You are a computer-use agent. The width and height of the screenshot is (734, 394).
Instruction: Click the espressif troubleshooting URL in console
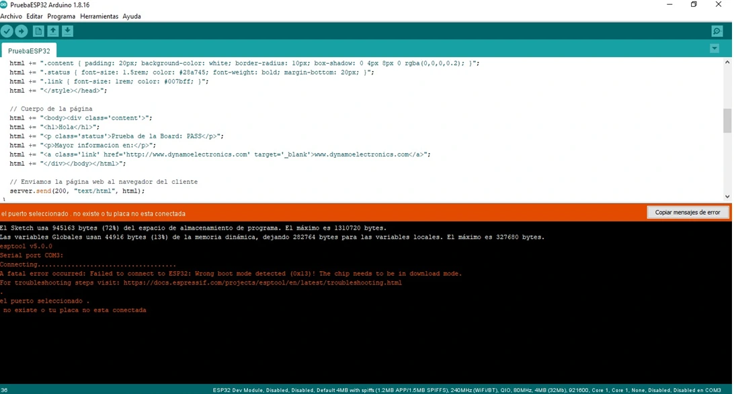(263, 283)
